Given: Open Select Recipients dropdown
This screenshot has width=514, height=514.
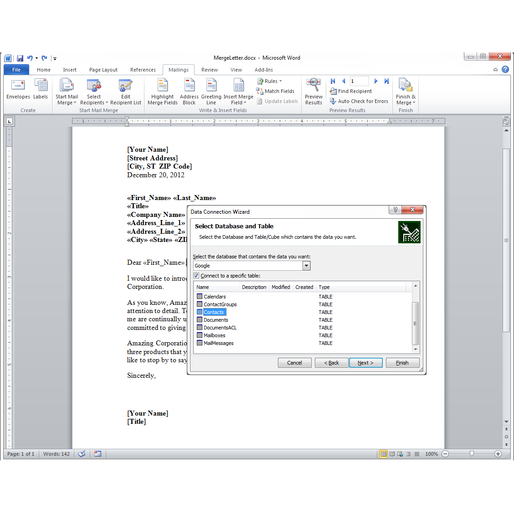Looking at the screenshot, I should pyautogui.click(x=94, y=92).
